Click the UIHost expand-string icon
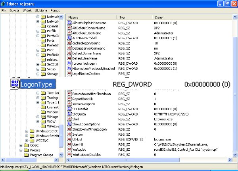 [69, 139]
